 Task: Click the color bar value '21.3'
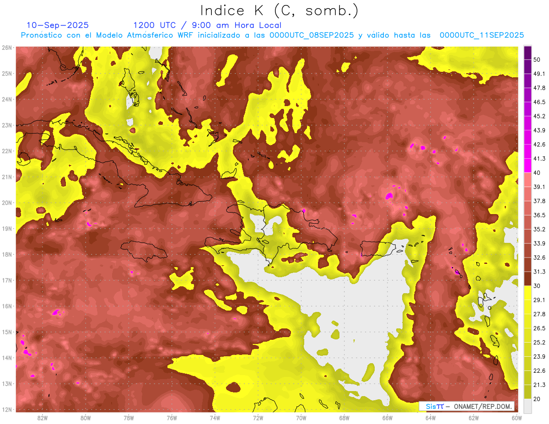coord(539,385)
